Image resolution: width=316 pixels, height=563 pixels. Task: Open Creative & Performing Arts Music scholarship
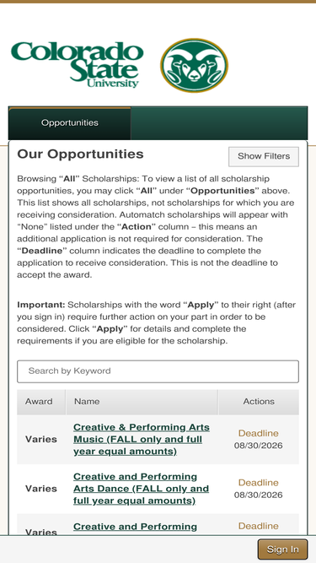tap(142, 439)
